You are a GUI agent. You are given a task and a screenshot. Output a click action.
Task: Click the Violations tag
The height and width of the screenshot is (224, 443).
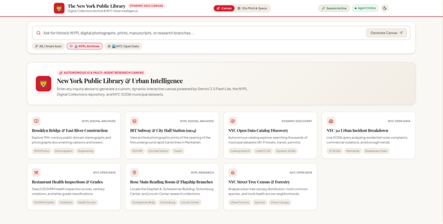tap(66, 202)
